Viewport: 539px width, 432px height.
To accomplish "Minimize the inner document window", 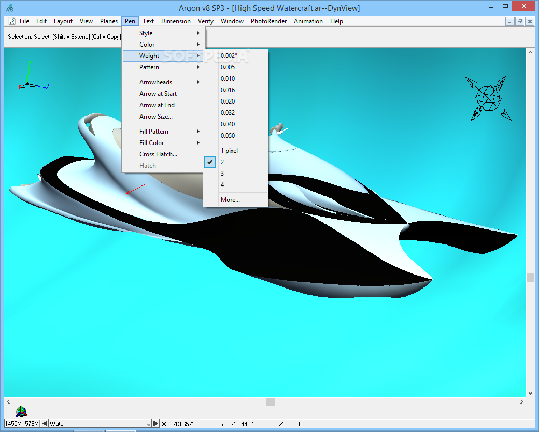I will tap(510, 21).
